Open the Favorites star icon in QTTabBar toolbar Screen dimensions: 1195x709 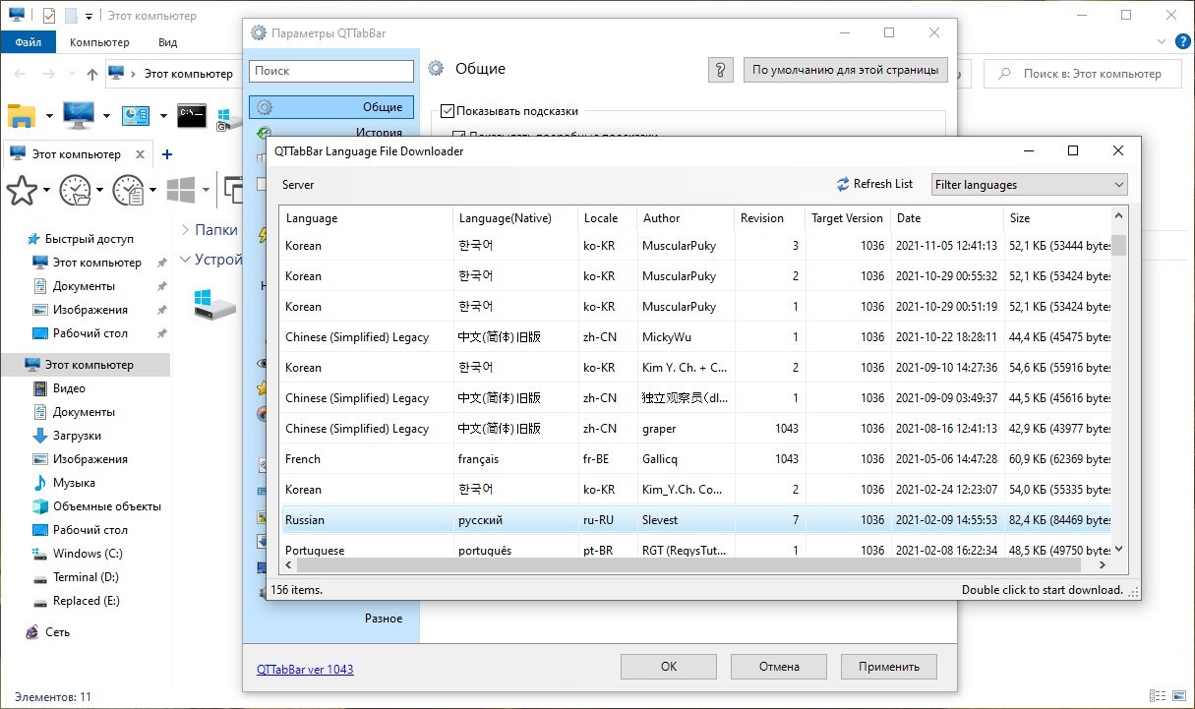pyautogui.click(x=22, y=190)
